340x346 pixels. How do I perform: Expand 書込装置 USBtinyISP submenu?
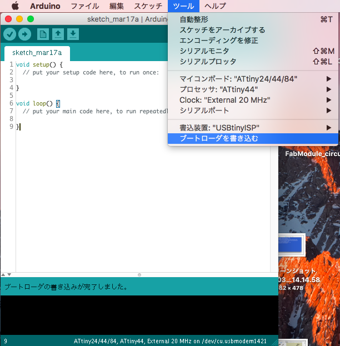click(253, 128)
